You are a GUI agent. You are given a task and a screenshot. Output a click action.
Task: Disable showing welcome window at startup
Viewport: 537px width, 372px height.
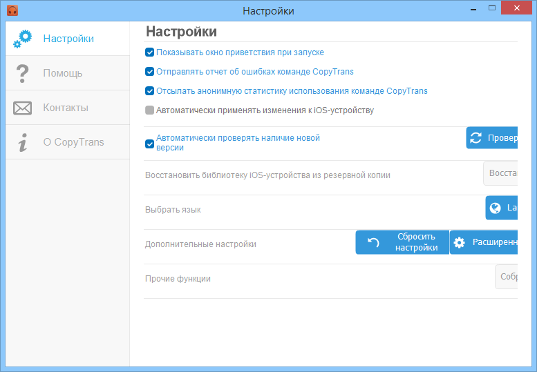tap(150, 52)
